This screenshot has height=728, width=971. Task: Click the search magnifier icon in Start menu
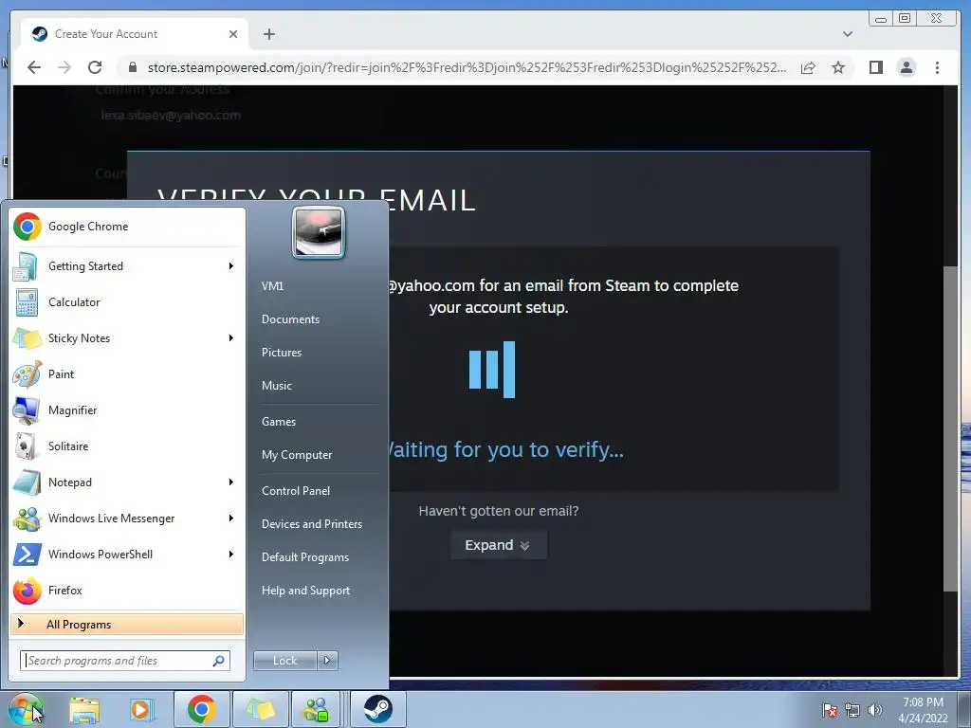219,661
